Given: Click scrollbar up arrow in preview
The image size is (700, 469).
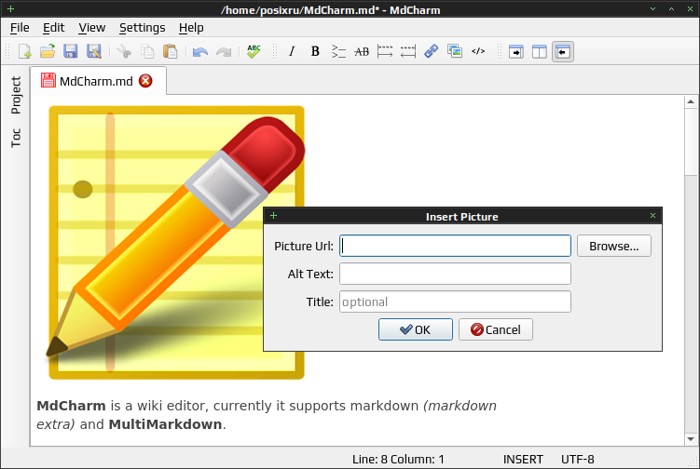Looking at the screenshot, I should pos(691,102).
